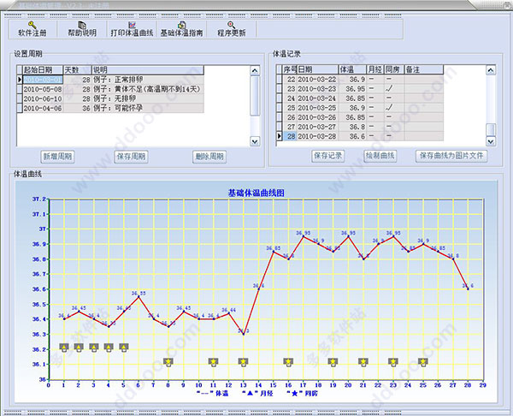Click star marker at day 8
513x416 pixels.
[x=168, y=362]
